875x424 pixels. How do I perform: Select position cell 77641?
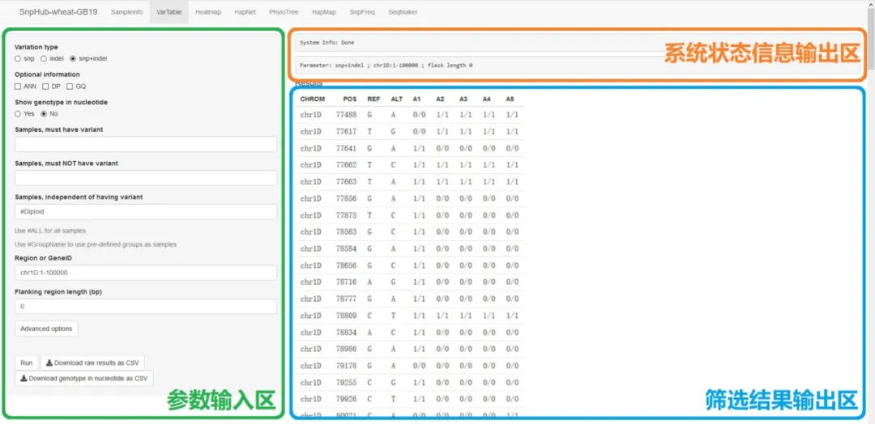pyautogui.click(x=346, y=148)
